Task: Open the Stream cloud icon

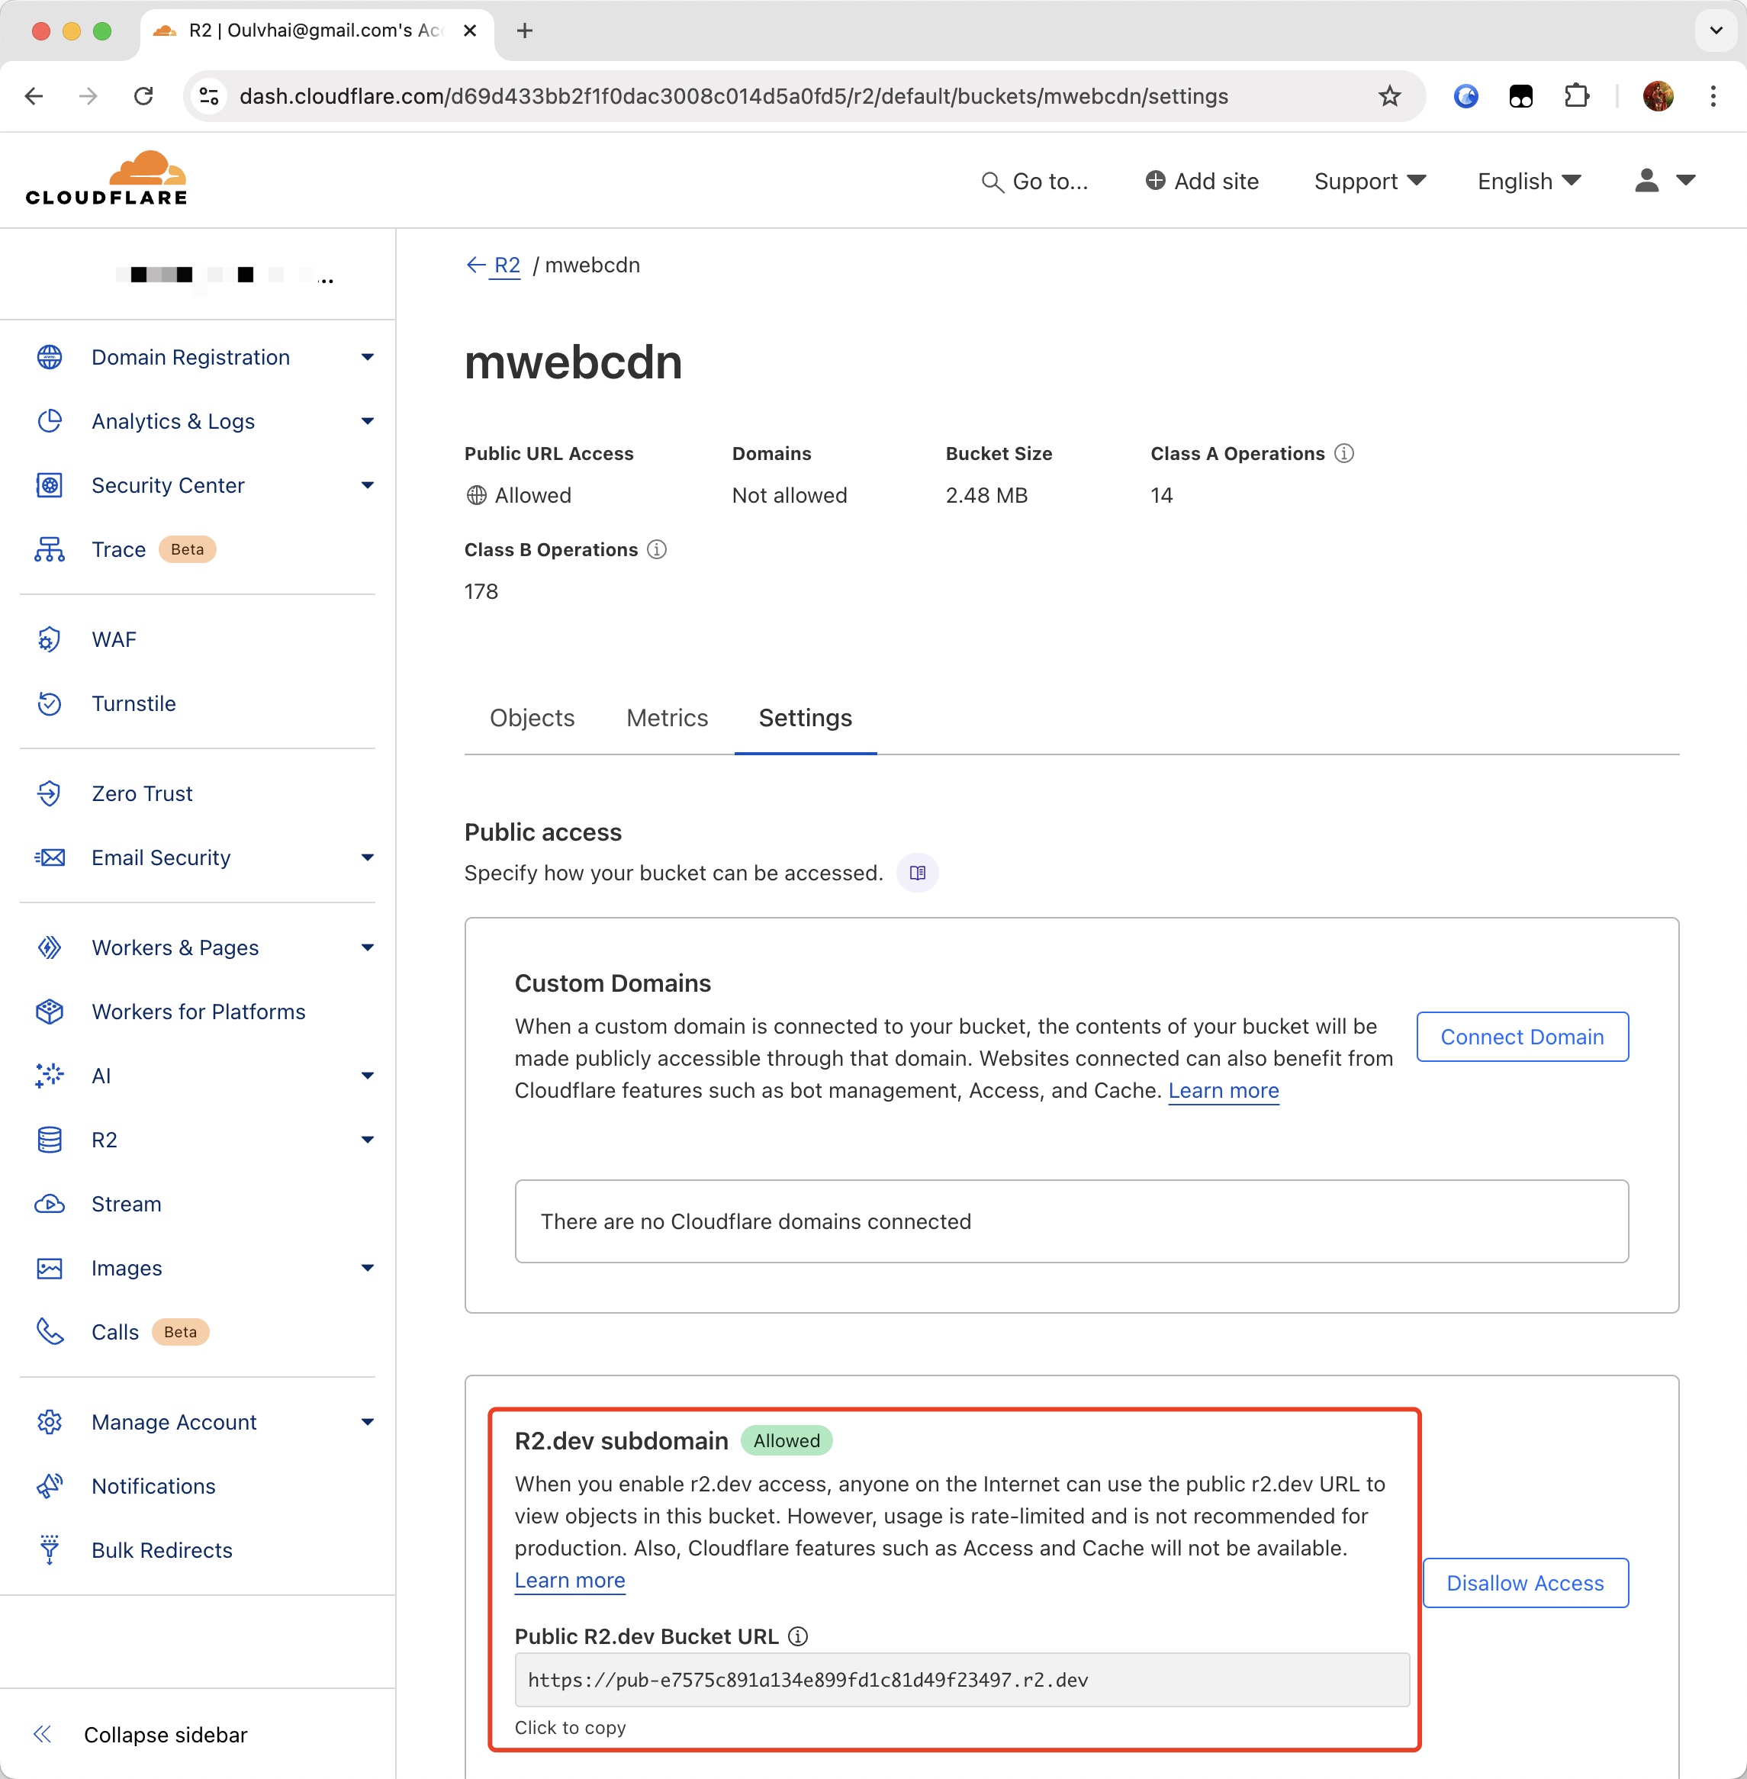Action: click(x=50, y=1204)
